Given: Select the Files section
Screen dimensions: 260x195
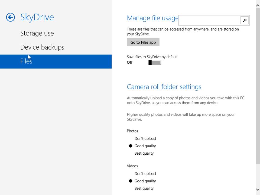Looking at the screenshot, I should click(x=56, y=61).
